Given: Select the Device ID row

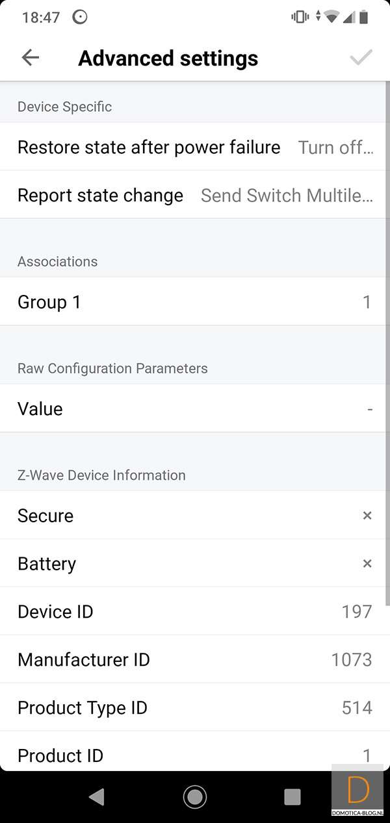Looking at the screenshot, I should click(x=195, y=612).
